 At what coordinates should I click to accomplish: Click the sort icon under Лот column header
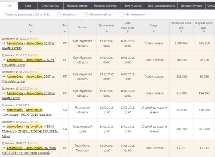30,31
